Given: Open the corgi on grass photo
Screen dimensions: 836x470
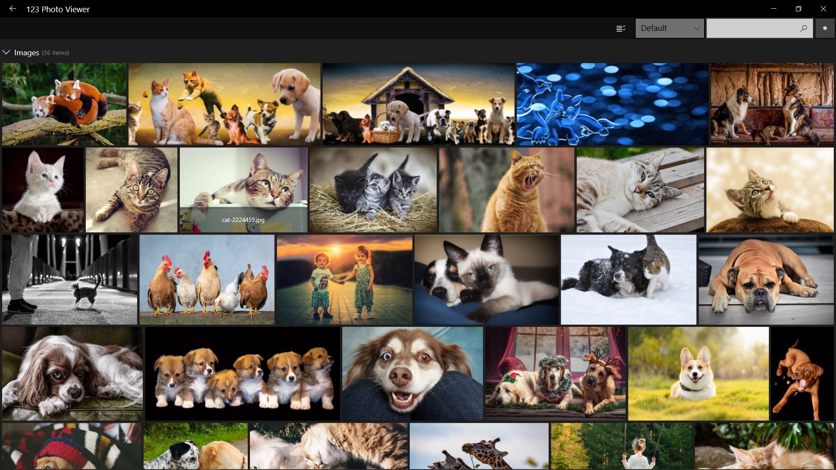Looking at the screenshot, I should point(698,373).
